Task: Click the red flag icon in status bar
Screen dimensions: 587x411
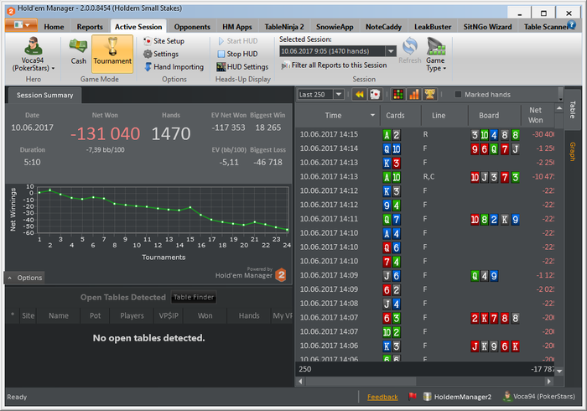Action: (x=413, y=396)
